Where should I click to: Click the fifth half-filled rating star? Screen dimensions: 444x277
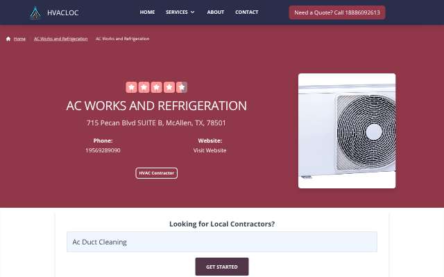pos(182,87)
